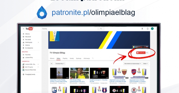Click the 4 : 0 score thumbnail
Screen dimensions: 179x93
(x=119, y=89)
